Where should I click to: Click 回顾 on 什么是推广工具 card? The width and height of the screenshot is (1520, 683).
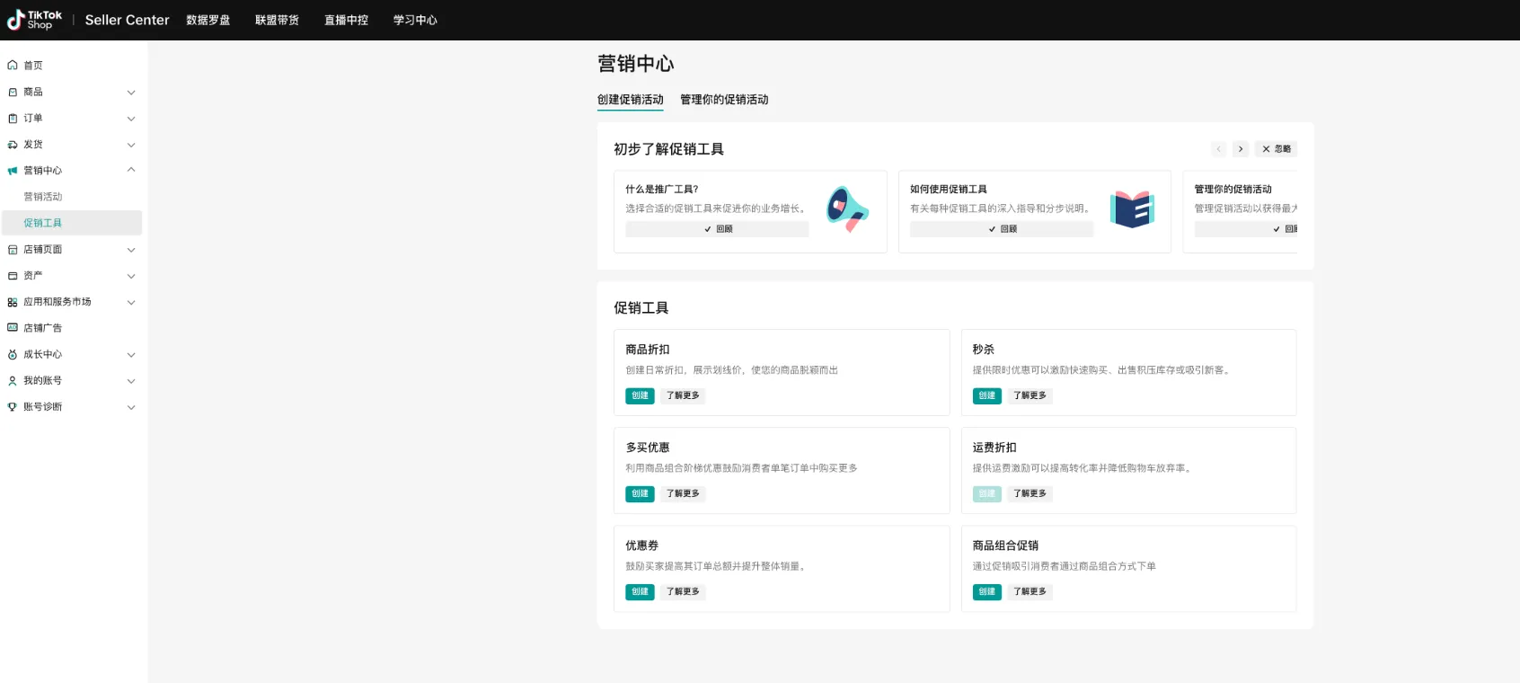(x=718, y=229)
